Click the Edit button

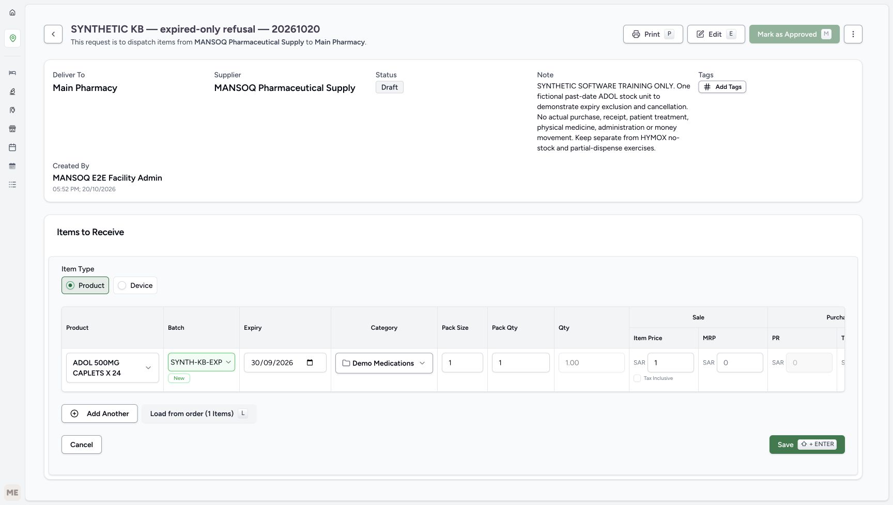coord(716,34)
